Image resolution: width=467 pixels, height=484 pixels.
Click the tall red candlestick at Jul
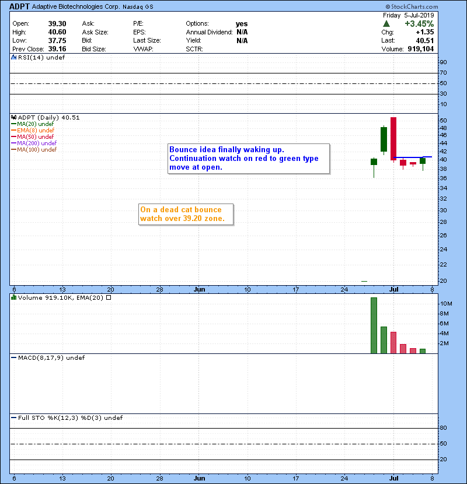[x=393, y=139]
